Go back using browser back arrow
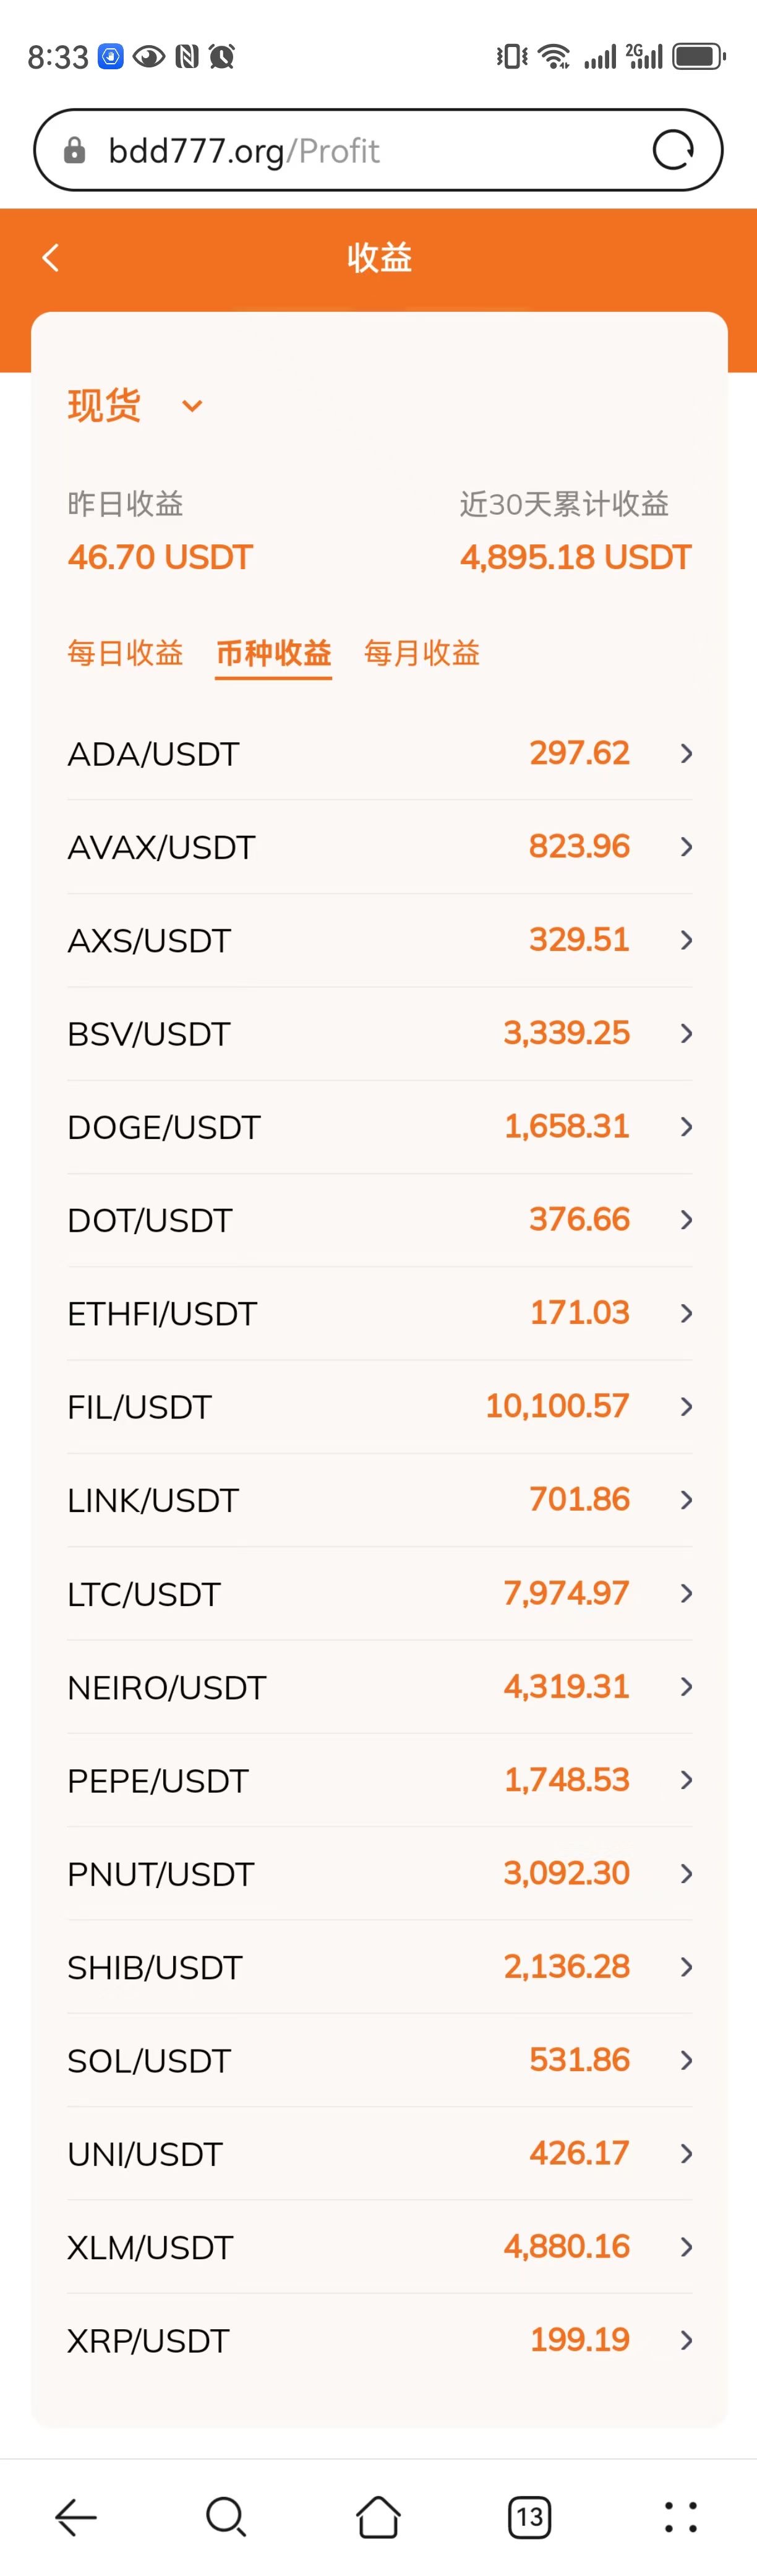This screenshot has width=757, height=2576. click(x=76, y=2516)
